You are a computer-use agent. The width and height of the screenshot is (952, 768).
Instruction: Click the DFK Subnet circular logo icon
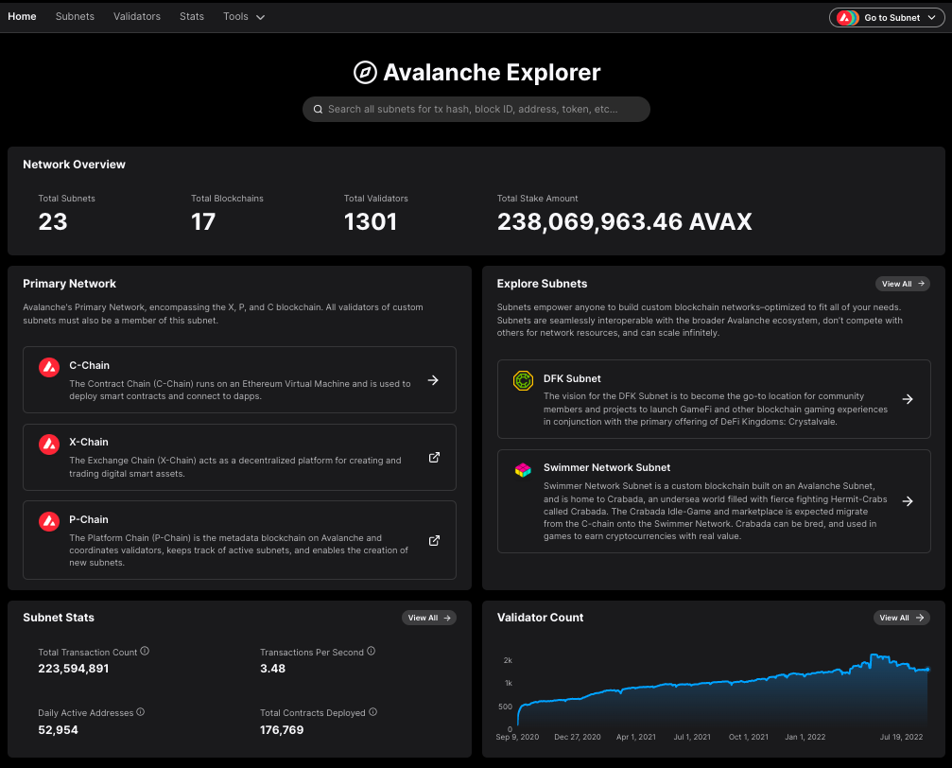pyautogui.click(x=523, y=381)
